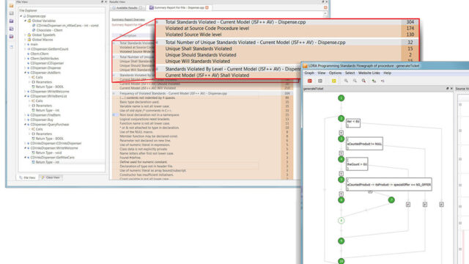The image size is (469, 264).
Task: Switch to the File View bottom tab
Action: tap(28, 177)
